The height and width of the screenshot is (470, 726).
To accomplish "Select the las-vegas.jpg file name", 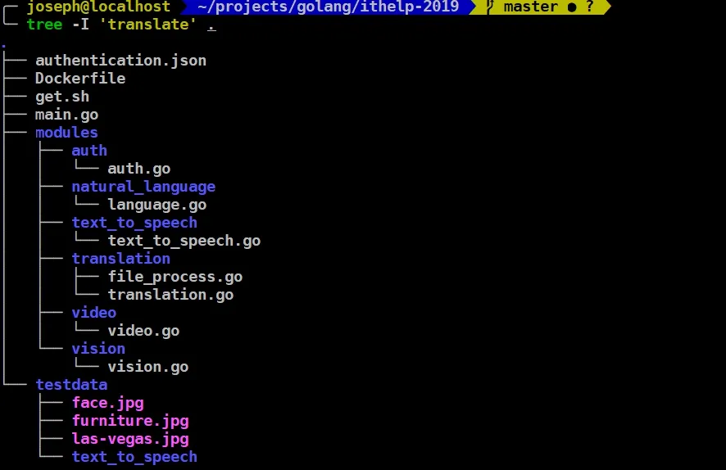I will click(x=130, y=439).
